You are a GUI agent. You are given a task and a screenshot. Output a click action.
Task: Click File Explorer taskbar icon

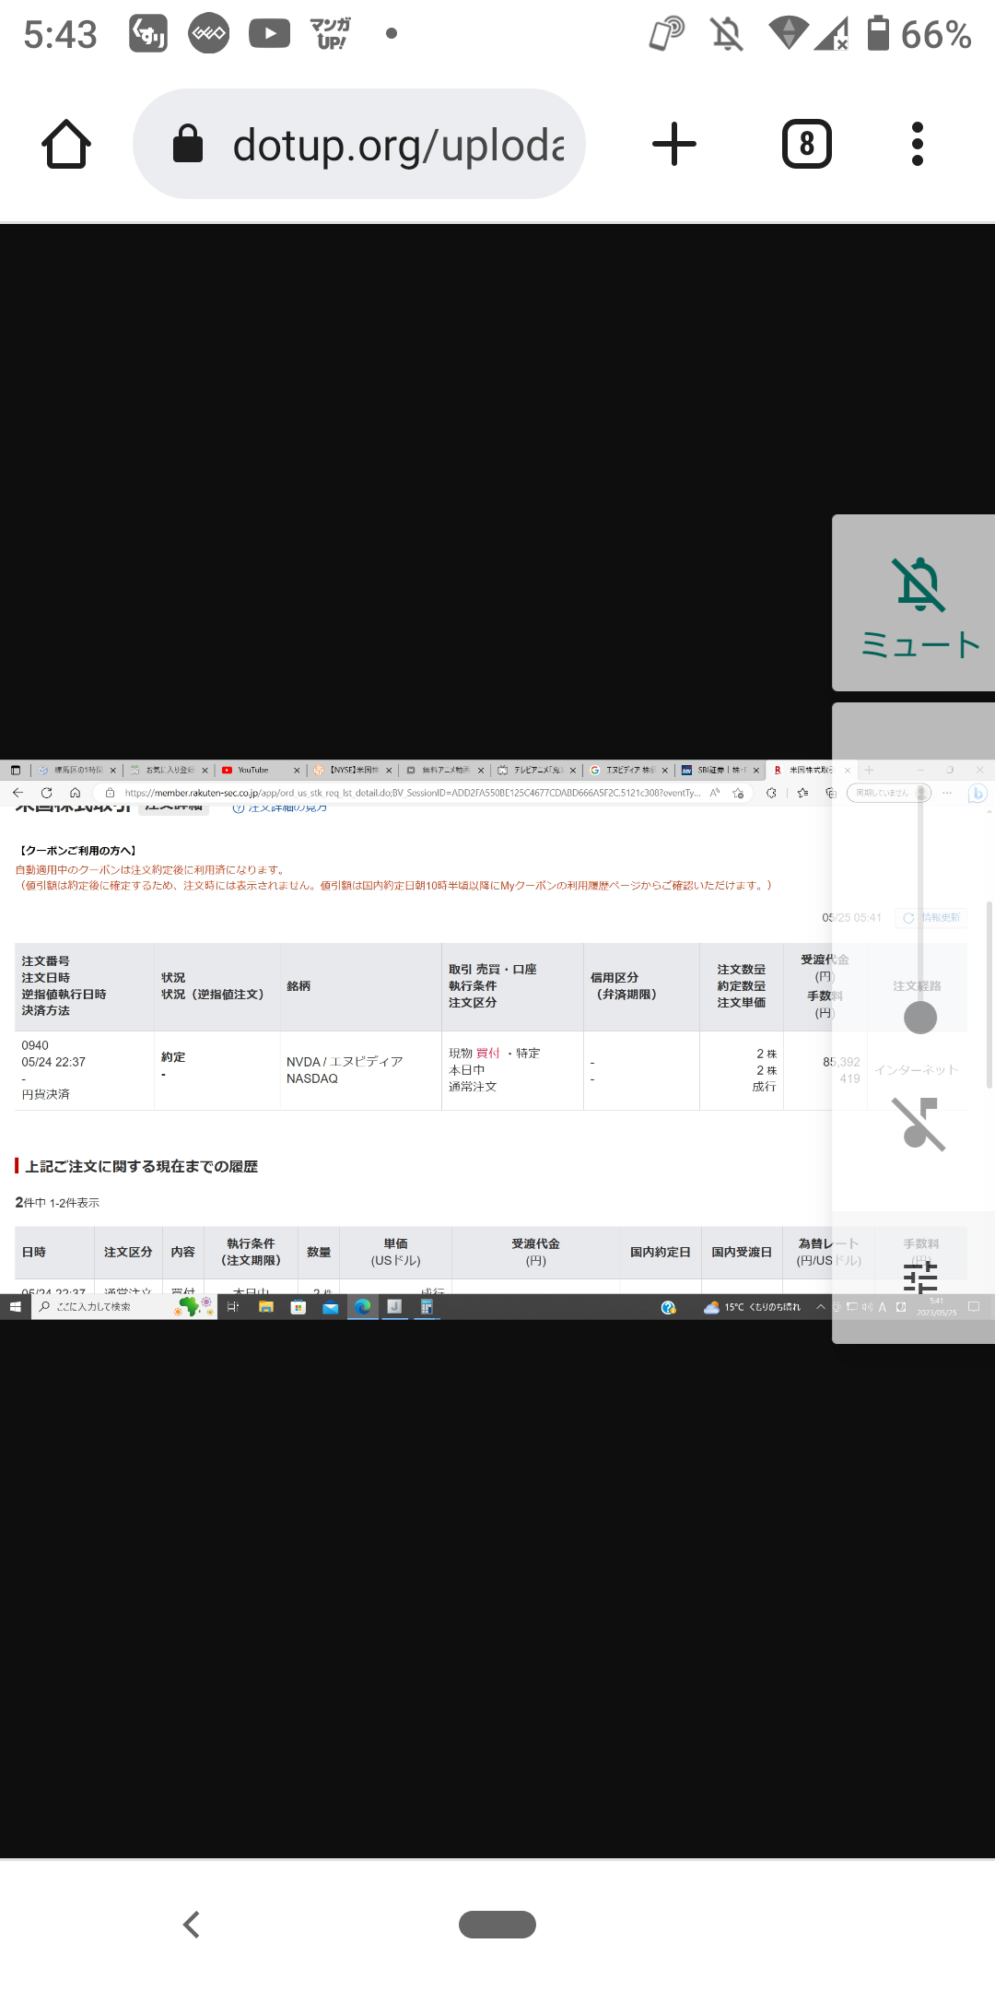[x=266, y=1307]
